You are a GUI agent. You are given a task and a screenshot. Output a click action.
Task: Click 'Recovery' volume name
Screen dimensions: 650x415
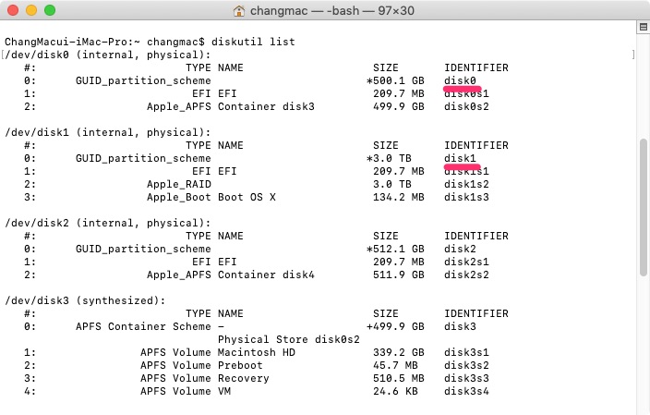244,378
